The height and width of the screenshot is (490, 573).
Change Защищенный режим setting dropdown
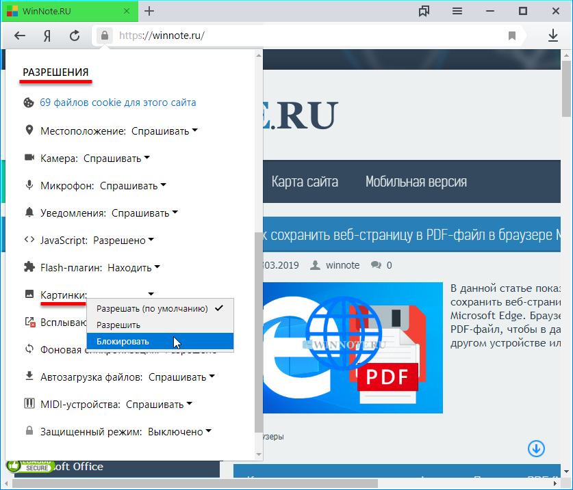175,431
